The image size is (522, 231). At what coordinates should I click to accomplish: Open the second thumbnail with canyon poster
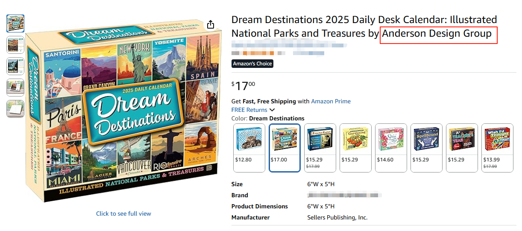tap(15, 45)
